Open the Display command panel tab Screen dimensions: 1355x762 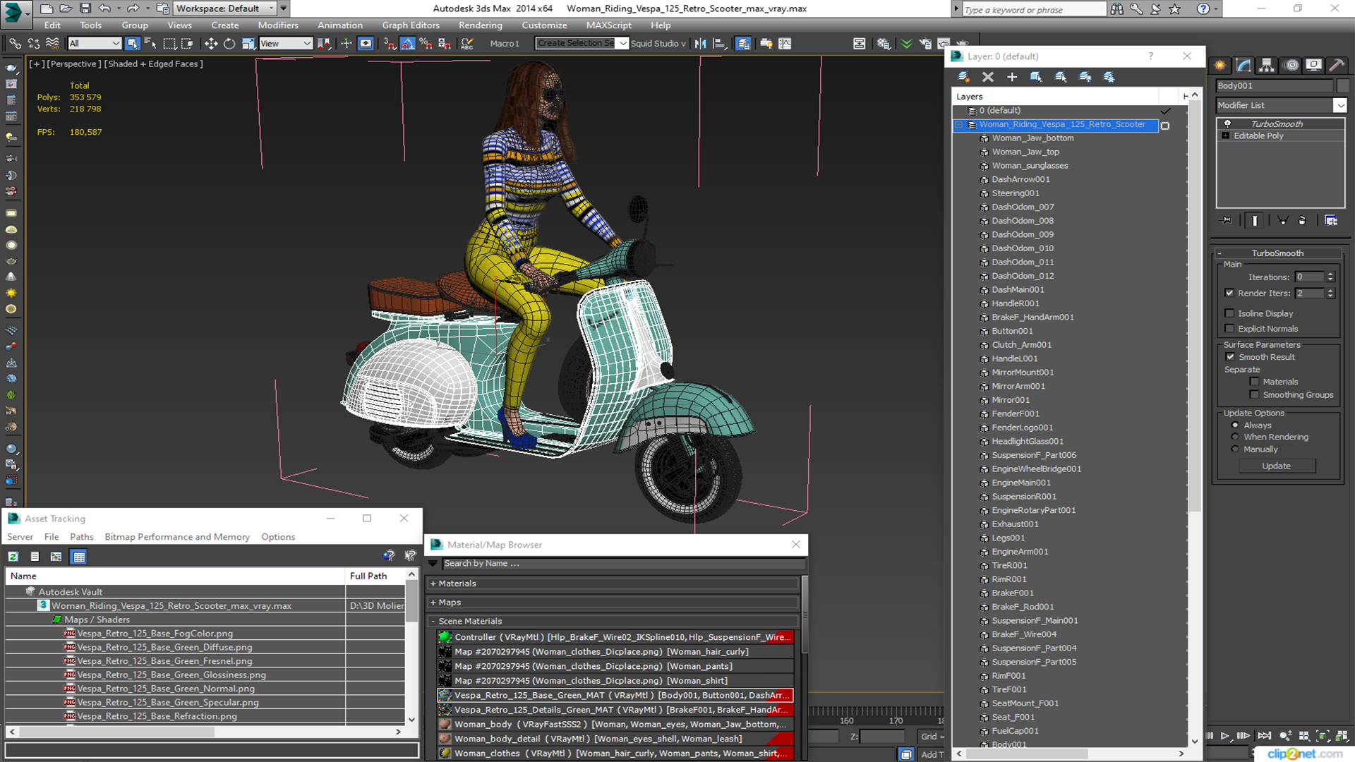pos(1313,66)
